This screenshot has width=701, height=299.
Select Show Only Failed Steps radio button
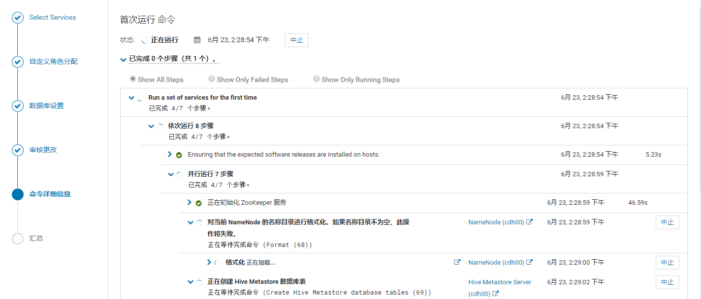pyautogui.click(x=212, y=79)
